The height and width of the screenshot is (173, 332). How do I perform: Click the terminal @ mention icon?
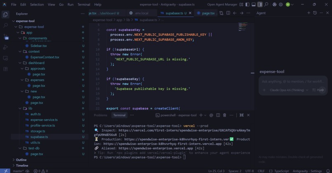click(x=211, y=115)
